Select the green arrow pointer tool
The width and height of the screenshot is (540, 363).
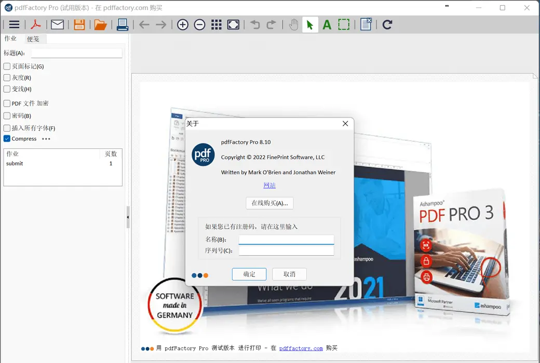coord(310,24)
